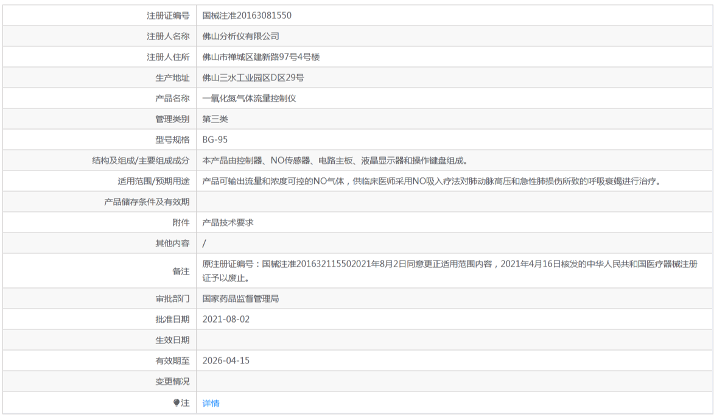Image resolution: width=714 pixels, height=417 pixels.
Task: Click the management category value 第三类
Action: pos(215,119)
